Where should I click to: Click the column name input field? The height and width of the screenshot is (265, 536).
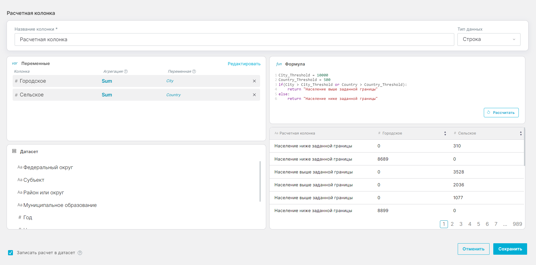(x=234, y=39)
